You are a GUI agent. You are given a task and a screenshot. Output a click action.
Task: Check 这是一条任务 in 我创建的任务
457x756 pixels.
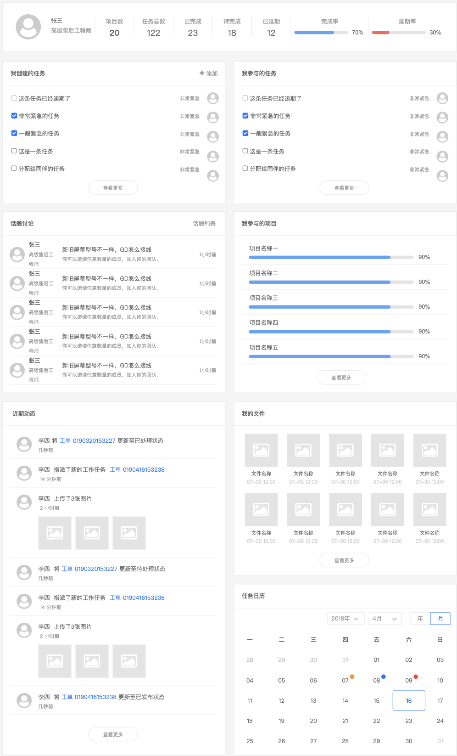(14, 151)
